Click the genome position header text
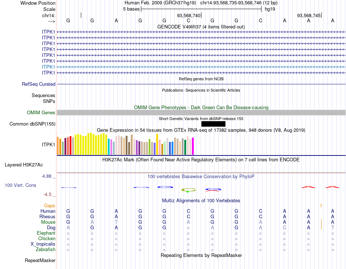The height and width of the screenshot is (269, 346). click(201, 3)
